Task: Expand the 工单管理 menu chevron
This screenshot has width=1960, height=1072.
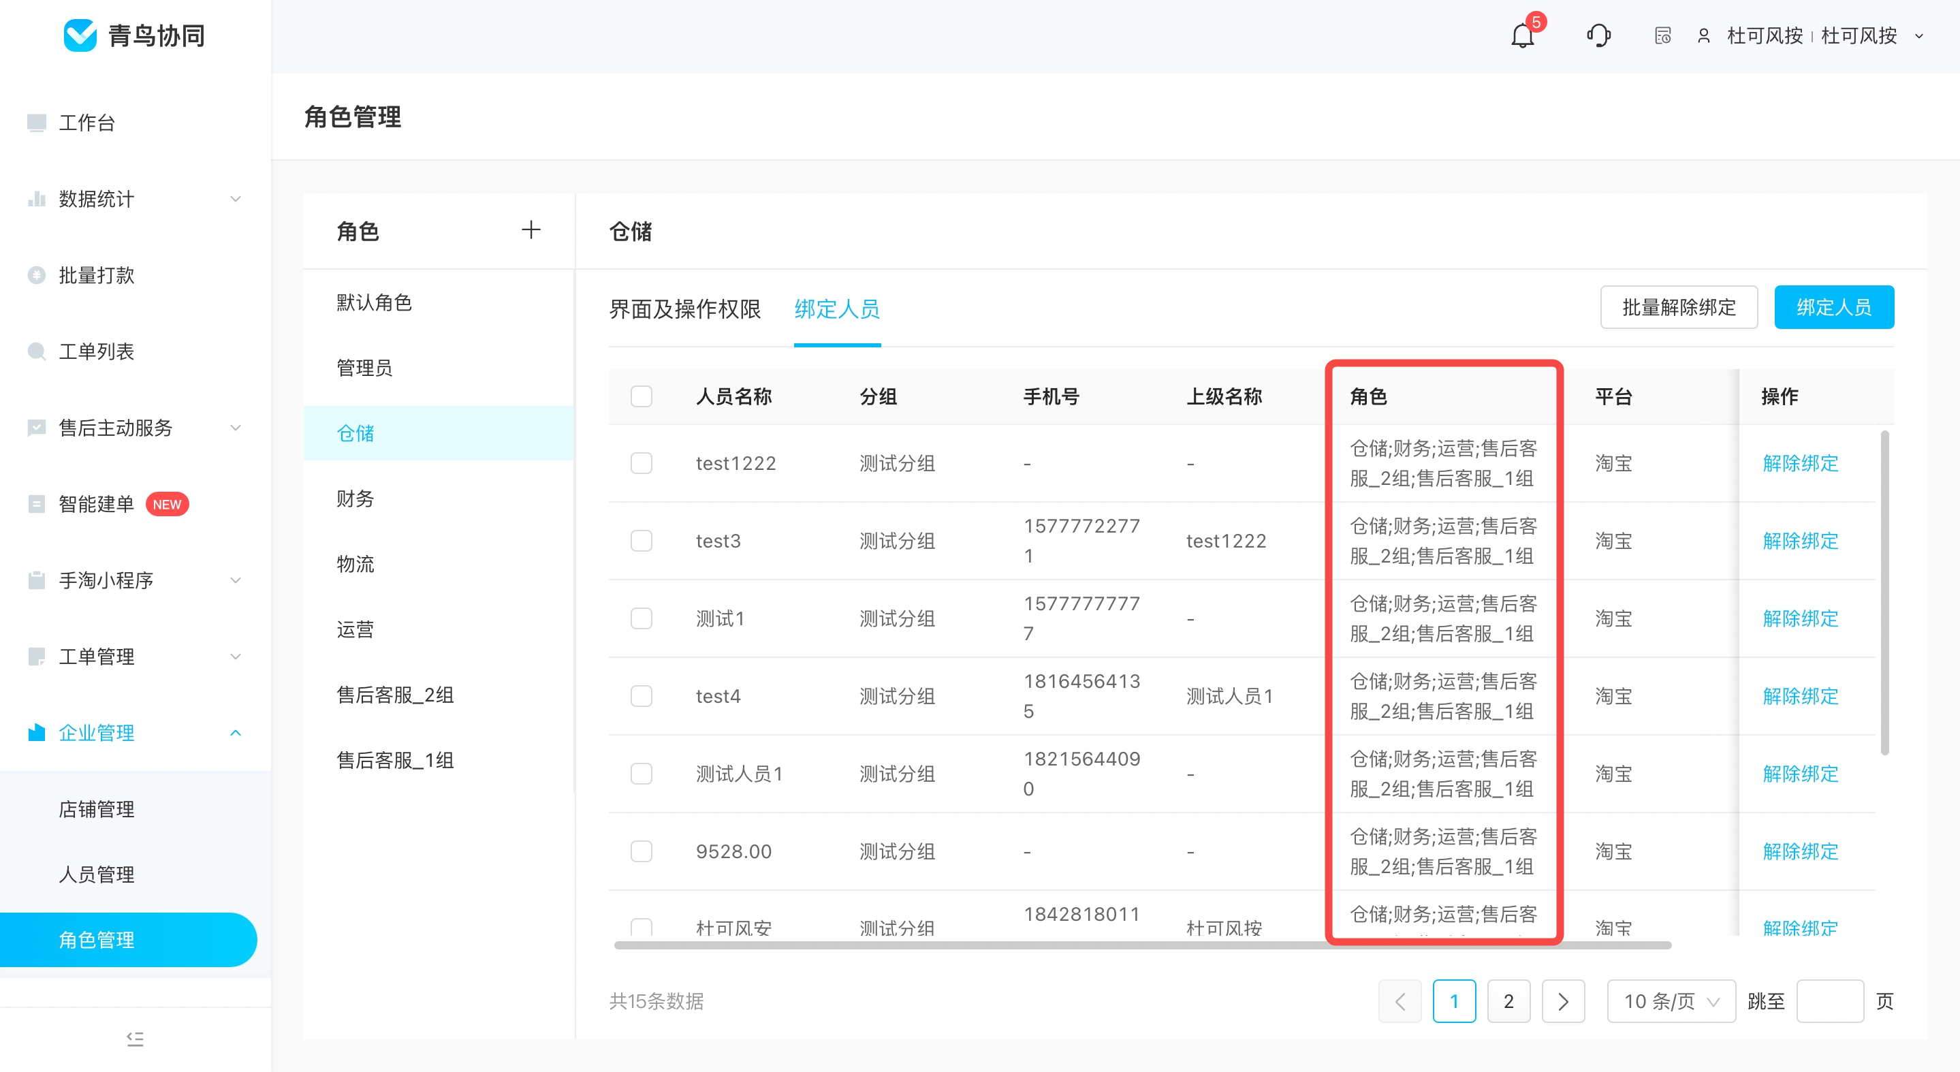Action: [236, 656]
